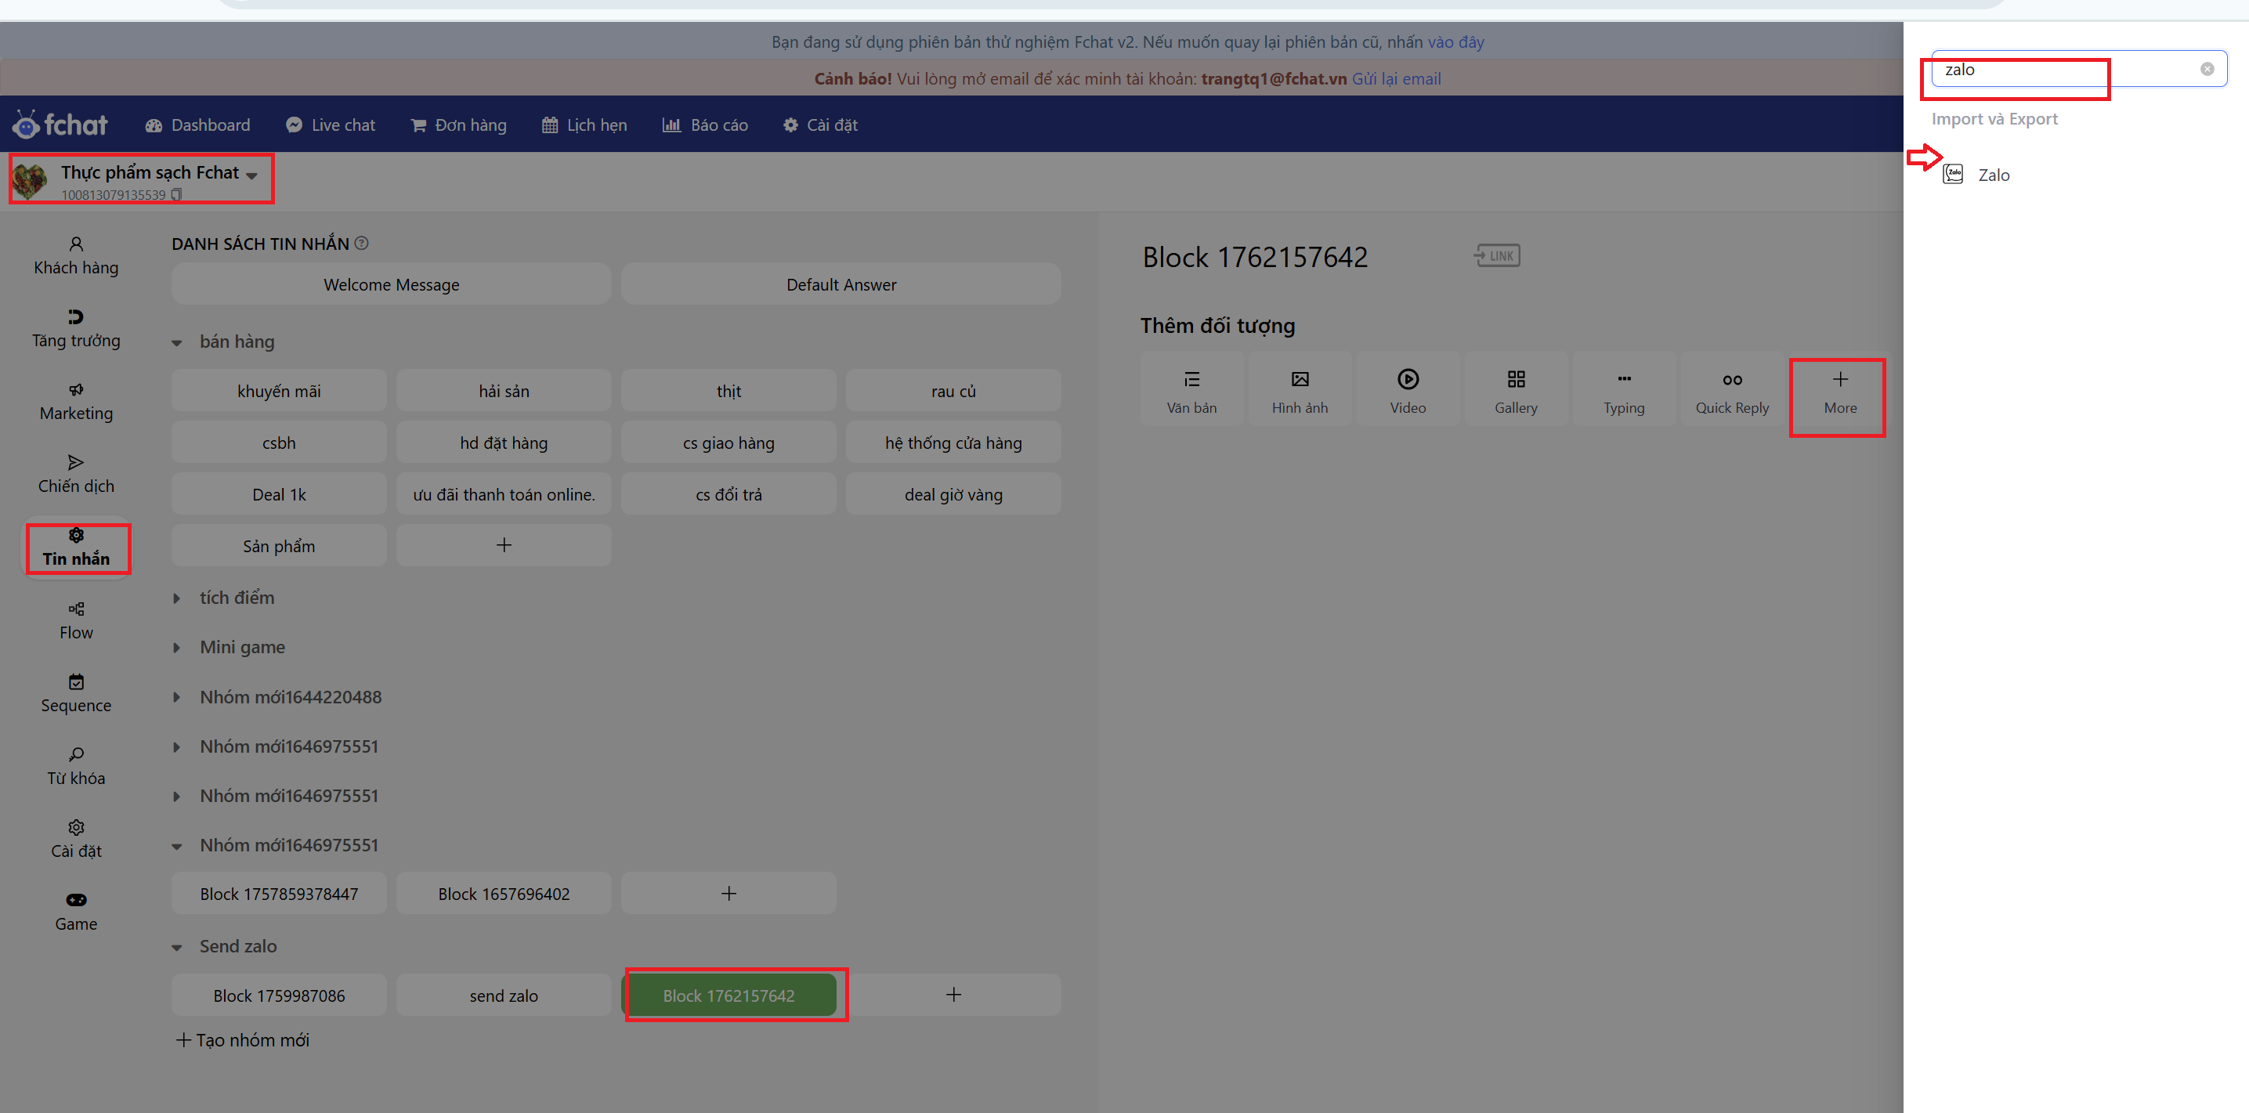Copy the page ID number icon
This screenshot has height=1113, width=2249.
point(176,195)
